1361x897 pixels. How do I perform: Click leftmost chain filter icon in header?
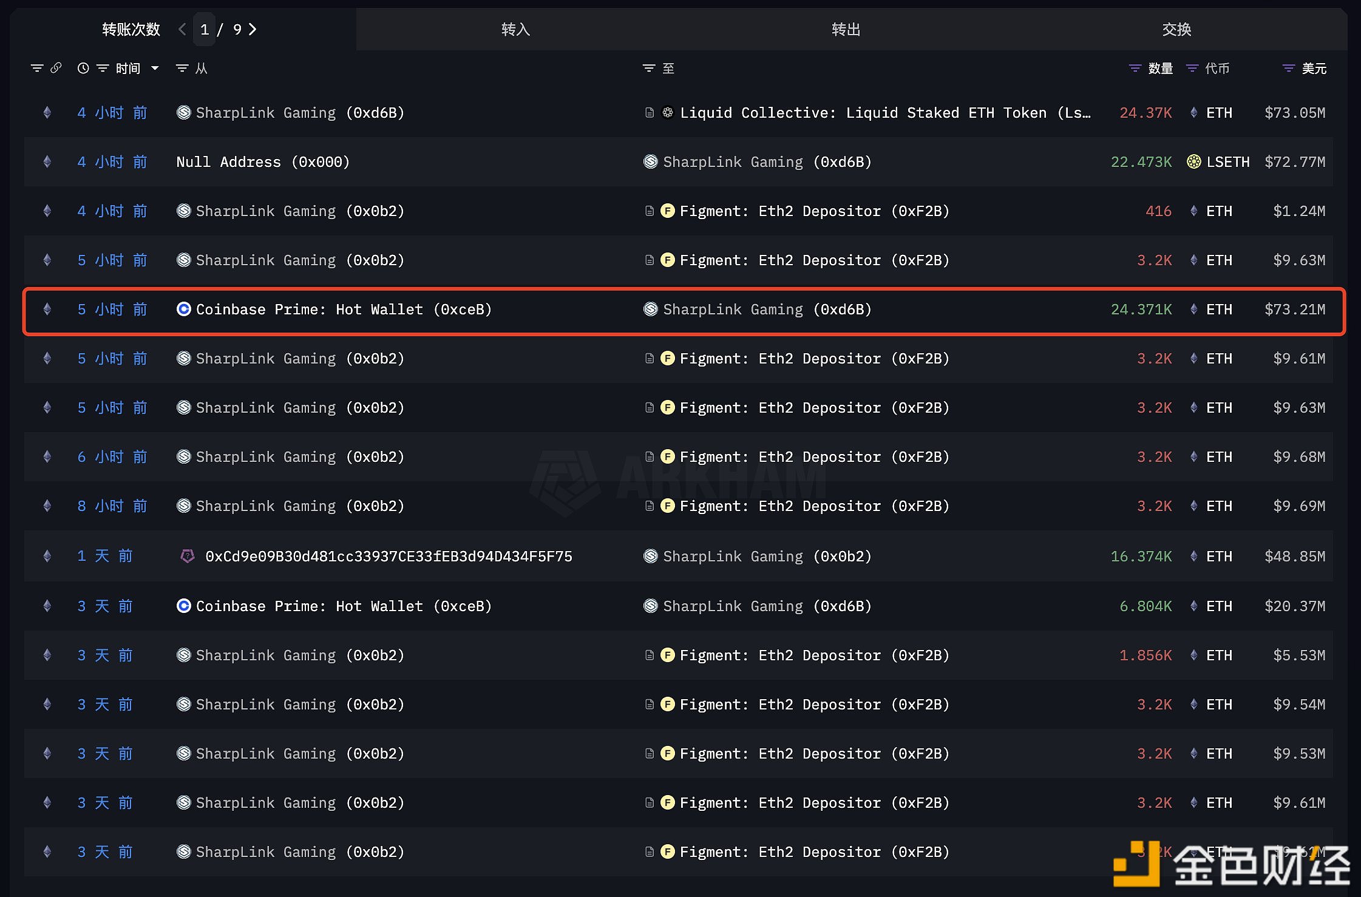(x=37, y=69)
